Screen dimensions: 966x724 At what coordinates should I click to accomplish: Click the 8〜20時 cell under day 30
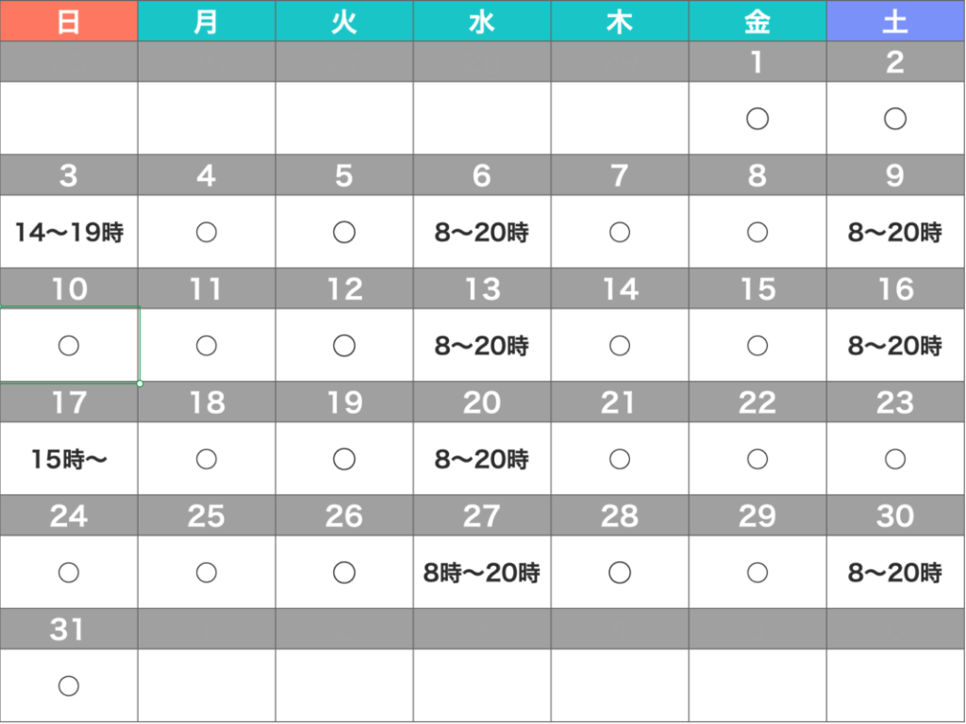[895, 572]
